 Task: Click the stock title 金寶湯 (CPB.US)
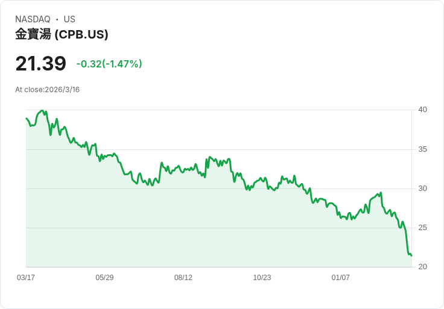[x=62, y=34]
